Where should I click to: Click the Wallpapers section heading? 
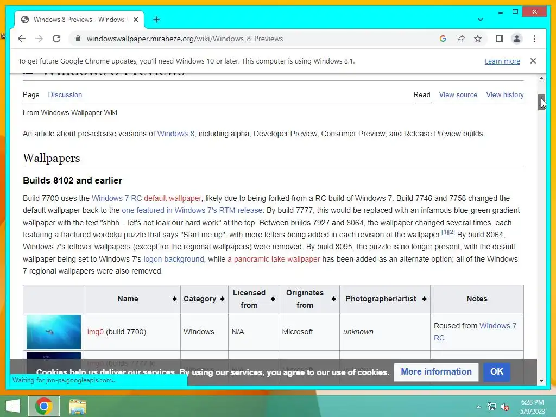coord(52,158)
